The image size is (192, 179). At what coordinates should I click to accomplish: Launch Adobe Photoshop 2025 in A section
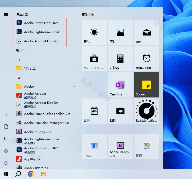(x=46, y=150)
